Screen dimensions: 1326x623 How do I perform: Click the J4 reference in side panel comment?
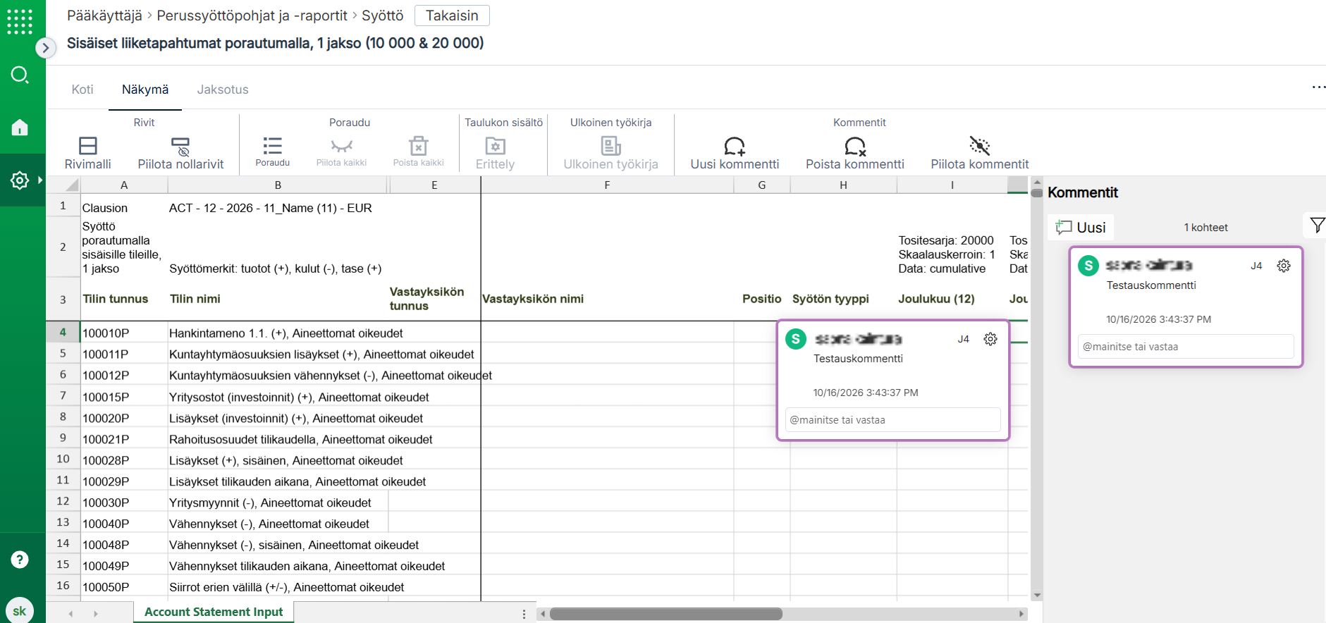[1256, 266]
